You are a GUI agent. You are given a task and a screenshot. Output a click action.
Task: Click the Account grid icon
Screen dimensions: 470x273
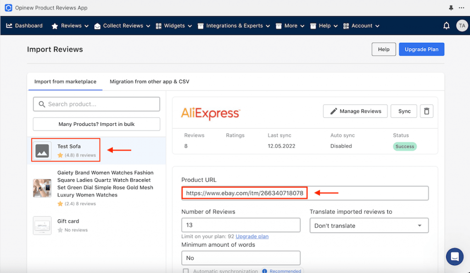point(346,26)
